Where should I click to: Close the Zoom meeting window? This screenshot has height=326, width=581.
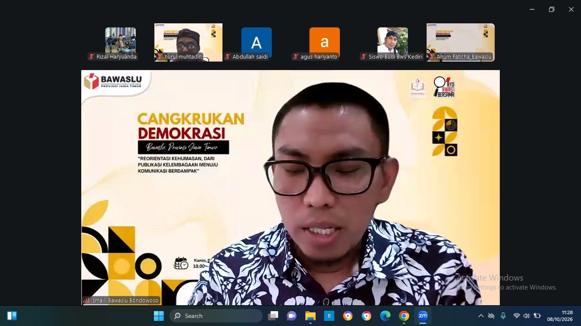[x=571, y=9]
